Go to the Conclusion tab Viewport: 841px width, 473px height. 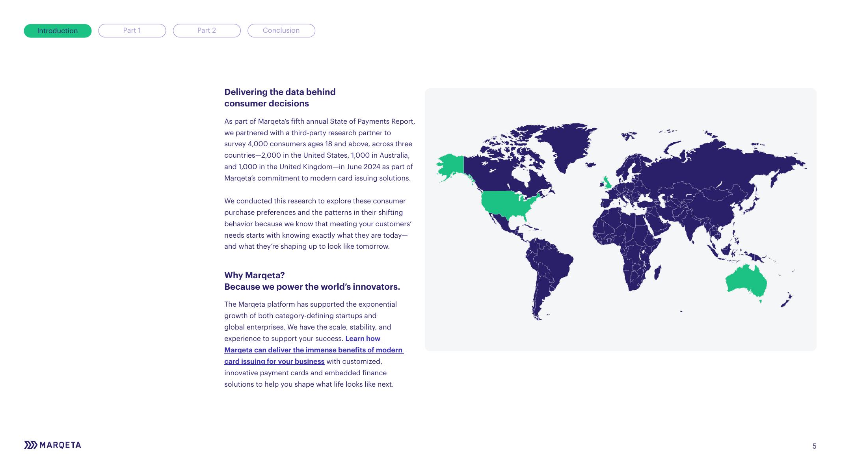point(281,31)
